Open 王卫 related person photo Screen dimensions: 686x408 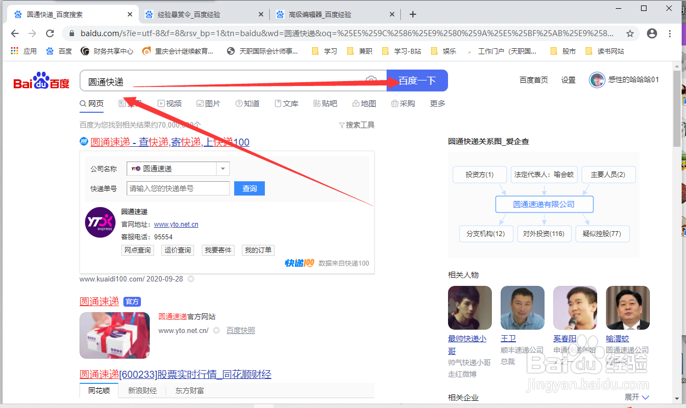[x=523, y=308]
